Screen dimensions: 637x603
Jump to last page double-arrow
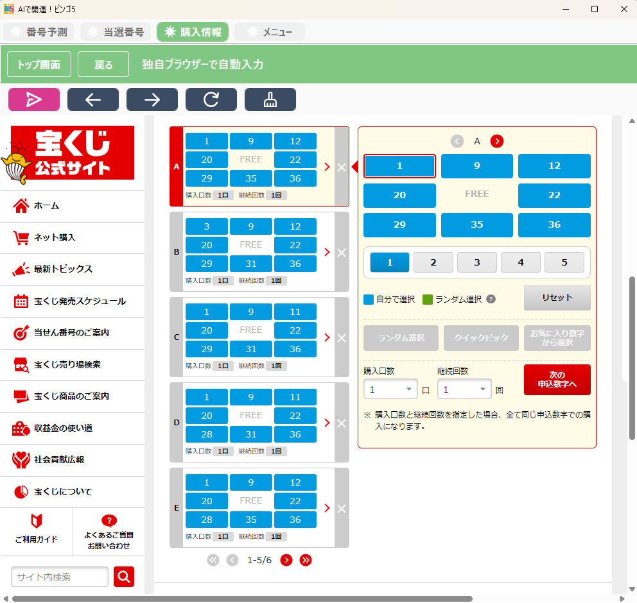click(x=306, y=560)
